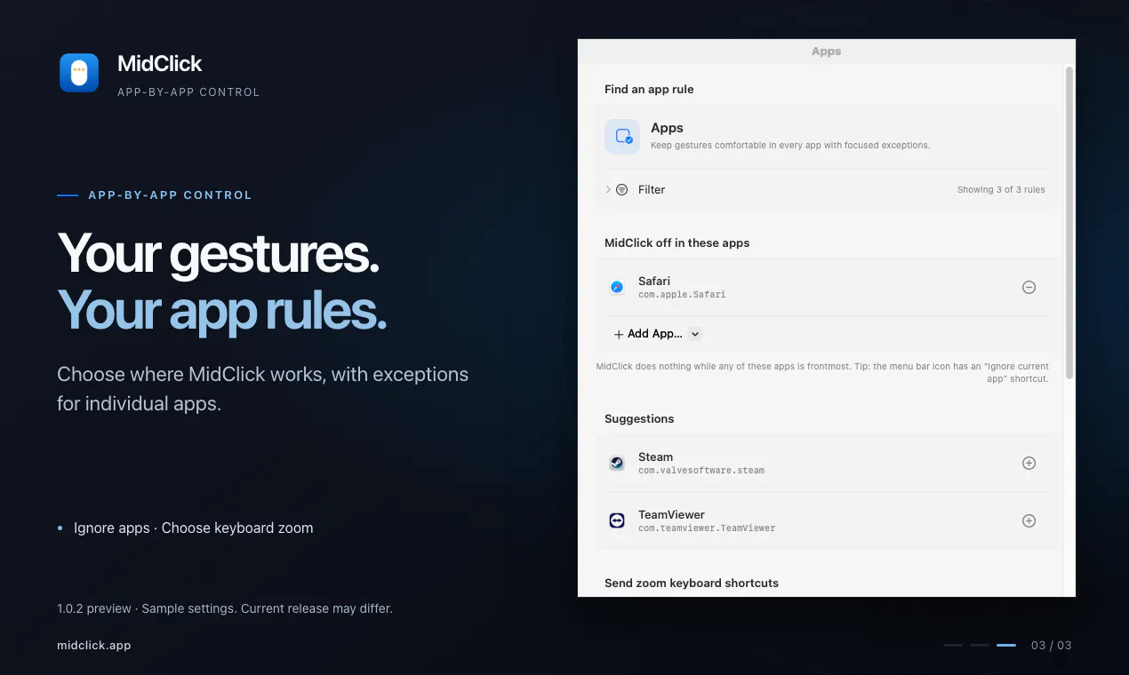Click the 1.0.2 preview disclaimer text
Screen dimensions: 1129x675
[225, 608]
